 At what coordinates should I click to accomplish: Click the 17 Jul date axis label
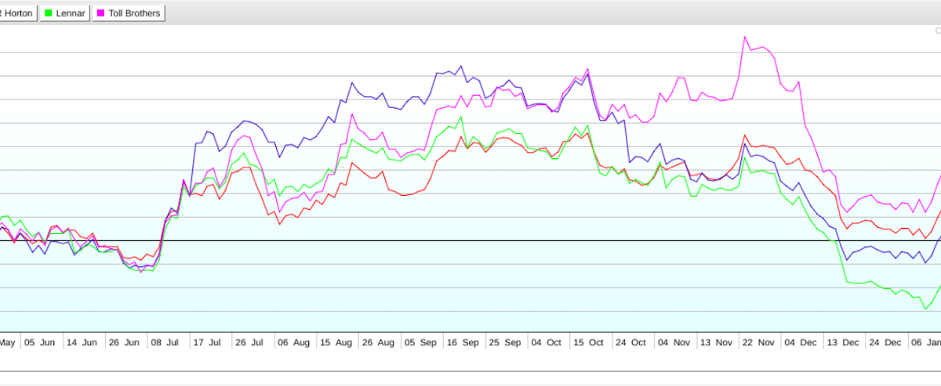208,342
